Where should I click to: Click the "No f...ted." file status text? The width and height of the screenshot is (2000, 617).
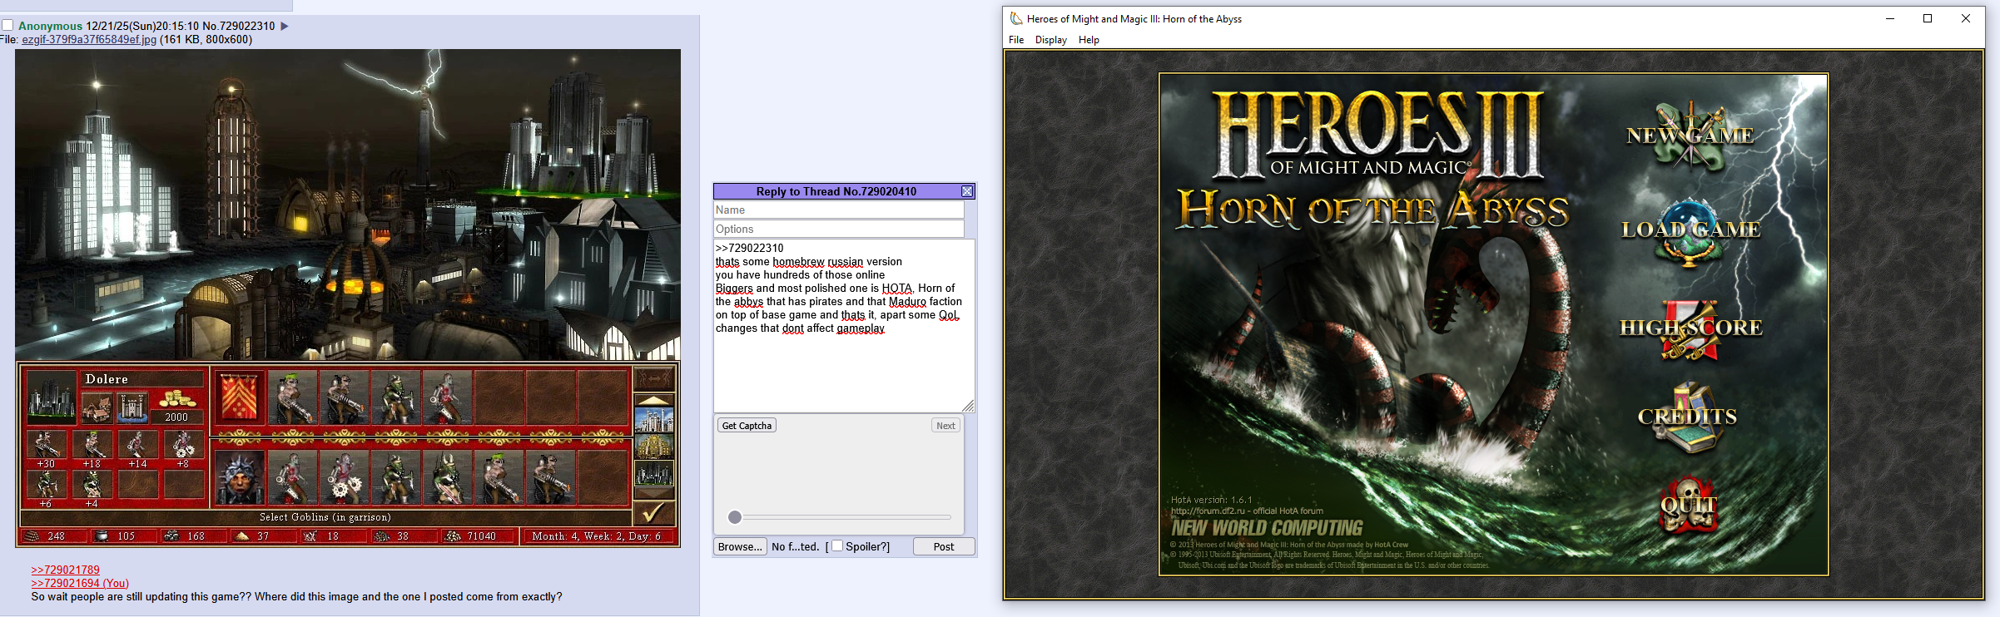point(796,546)
